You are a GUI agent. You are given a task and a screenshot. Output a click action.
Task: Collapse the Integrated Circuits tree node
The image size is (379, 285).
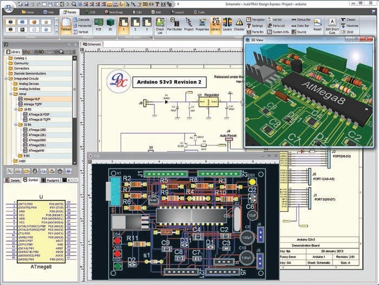click(x=5, y=79)
